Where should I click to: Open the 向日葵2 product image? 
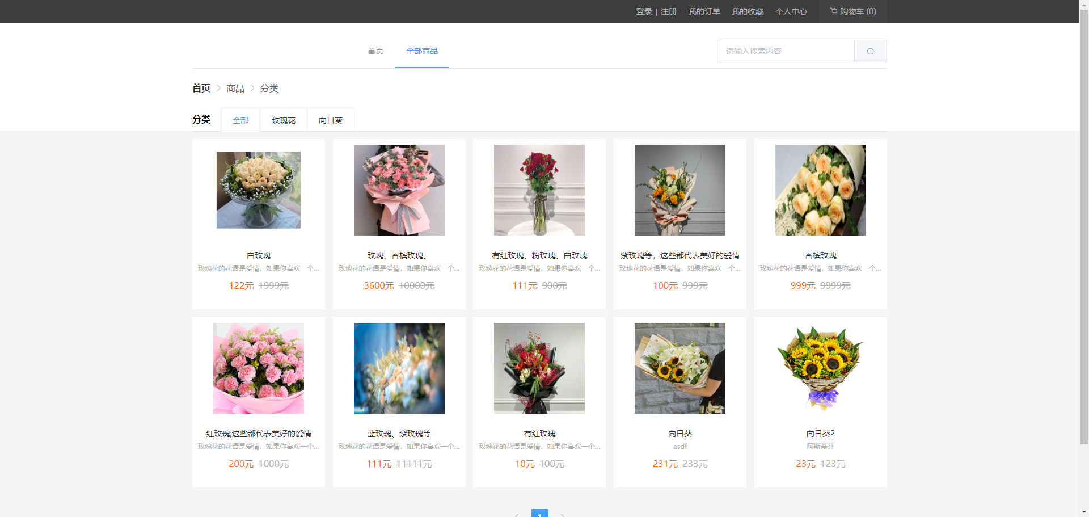tap(821, 368)
